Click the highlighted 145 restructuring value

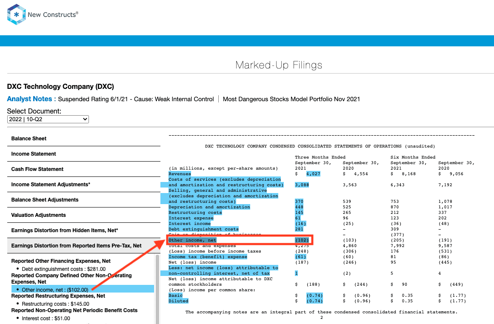tap(299, 213)
